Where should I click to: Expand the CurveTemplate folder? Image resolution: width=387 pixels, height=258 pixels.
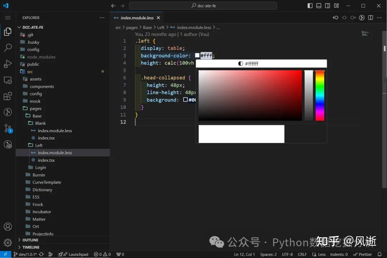(63, 182)
